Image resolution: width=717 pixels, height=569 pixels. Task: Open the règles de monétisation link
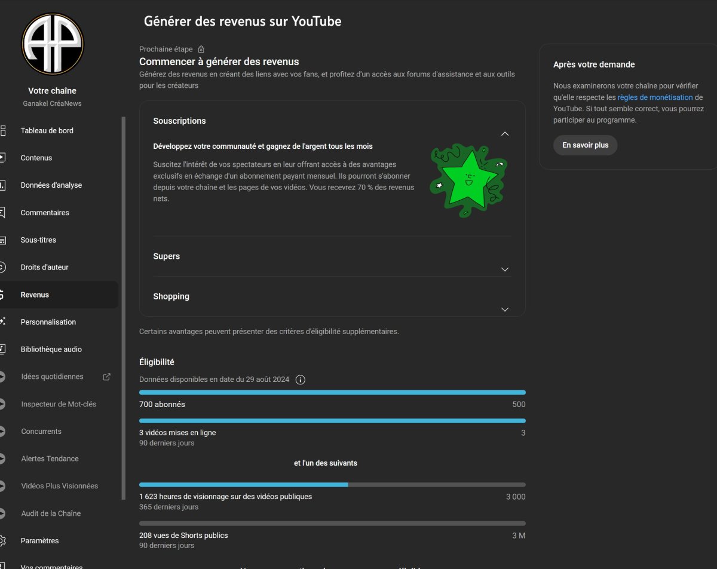[655, 97]
